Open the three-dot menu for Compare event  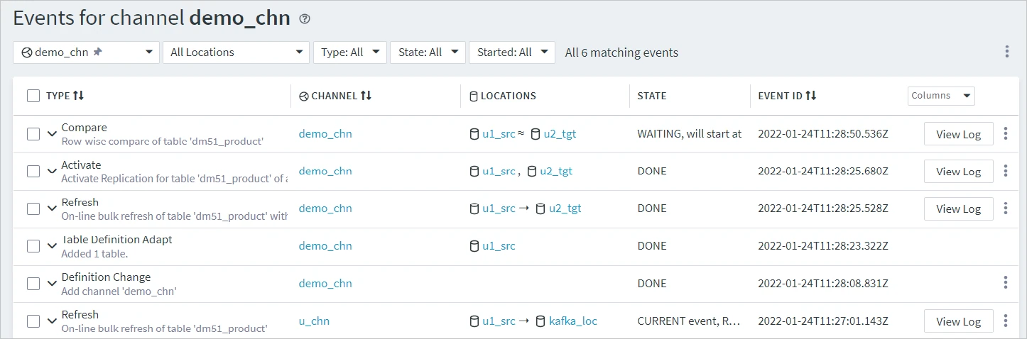tap(1006, 134)
